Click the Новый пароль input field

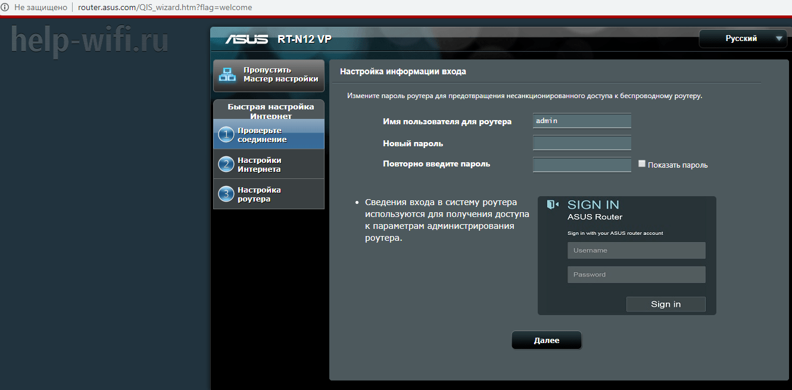(x=582, y=143)
